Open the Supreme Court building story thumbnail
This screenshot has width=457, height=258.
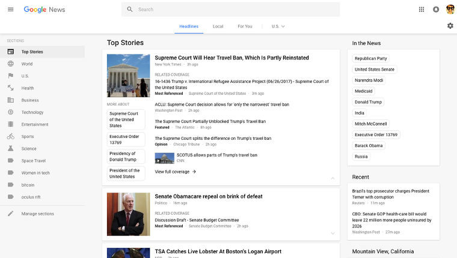[x=128, y=76]
